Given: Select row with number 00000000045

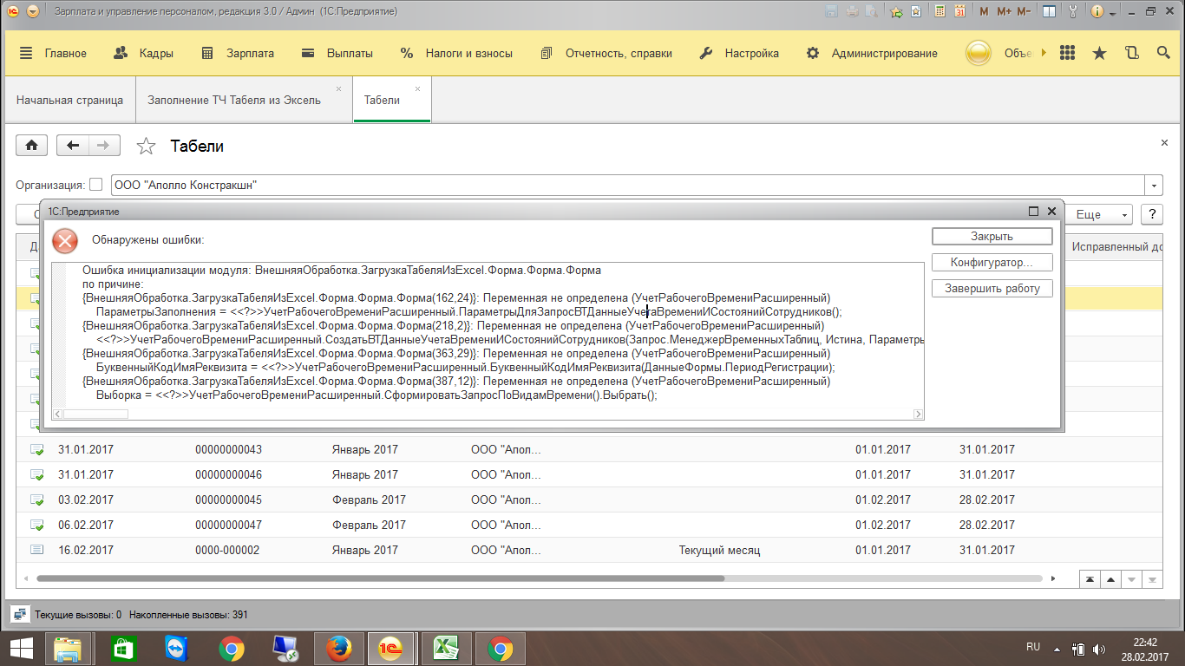Looking at the screenshot, I should tap(590, 499).
